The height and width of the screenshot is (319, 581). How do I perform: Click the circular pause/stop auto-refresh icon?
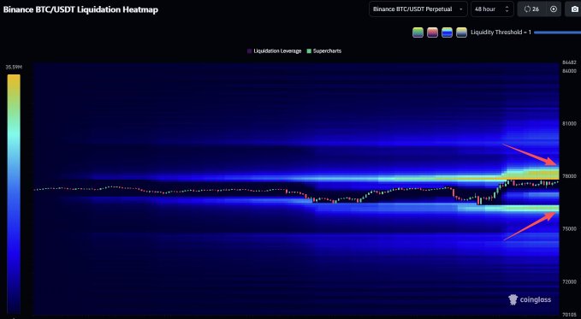click(x=554, y=9)
